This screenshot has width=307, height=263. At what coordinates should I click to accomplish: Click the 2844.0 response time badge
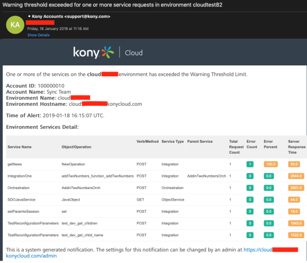pos(296,176)
